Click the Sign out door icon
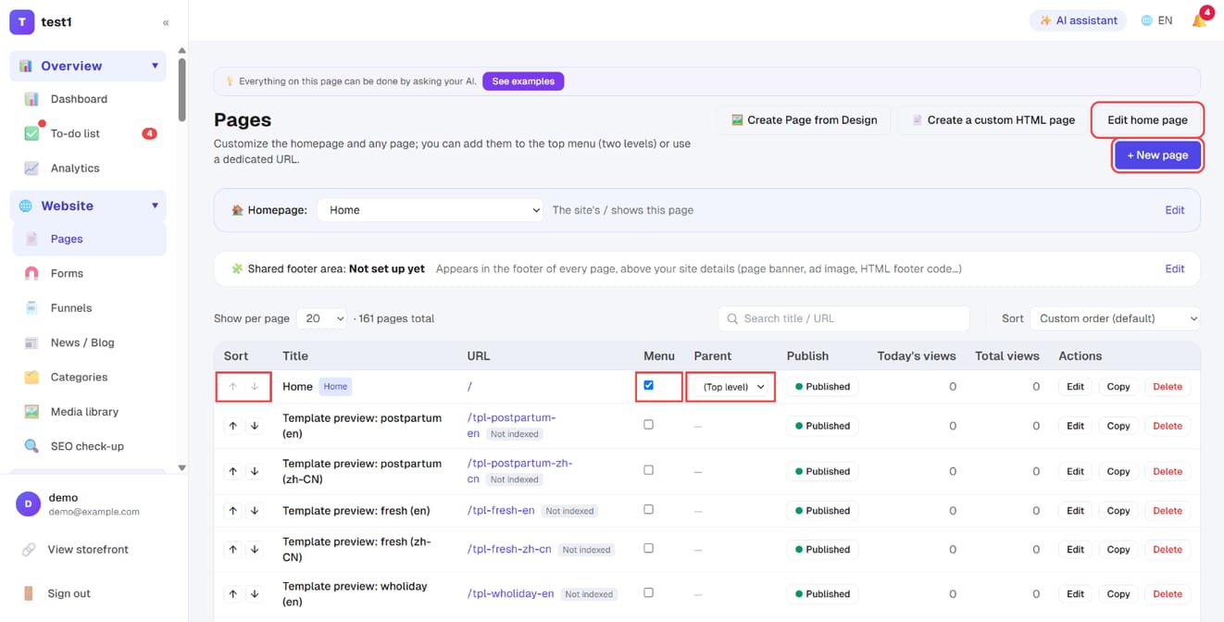Viewport: 1224px width, 622px height. (29, 593)
